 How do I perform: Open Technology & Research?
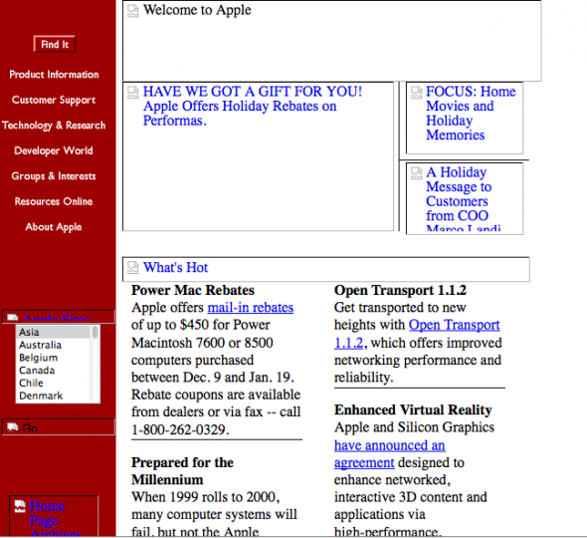tap(54, 126)
